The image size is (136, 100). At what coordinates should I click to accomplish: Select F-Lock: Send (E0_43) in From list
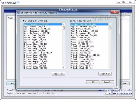43,66
